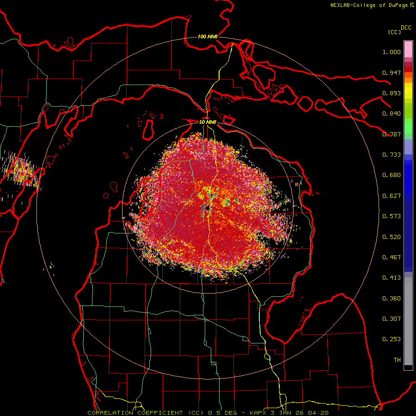This screenshot has width=416, height=416.
Task: Select the 0.787 scale value
Action: pyautogui.click(x=392, y=134)
